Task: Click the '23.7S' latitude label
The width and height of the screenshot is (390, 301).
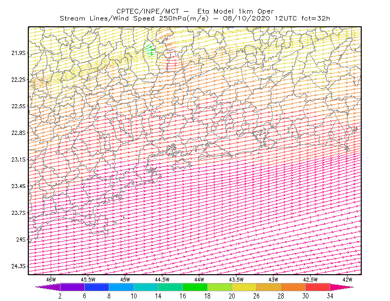Action: pyautogui.click(x=19, y=213)
